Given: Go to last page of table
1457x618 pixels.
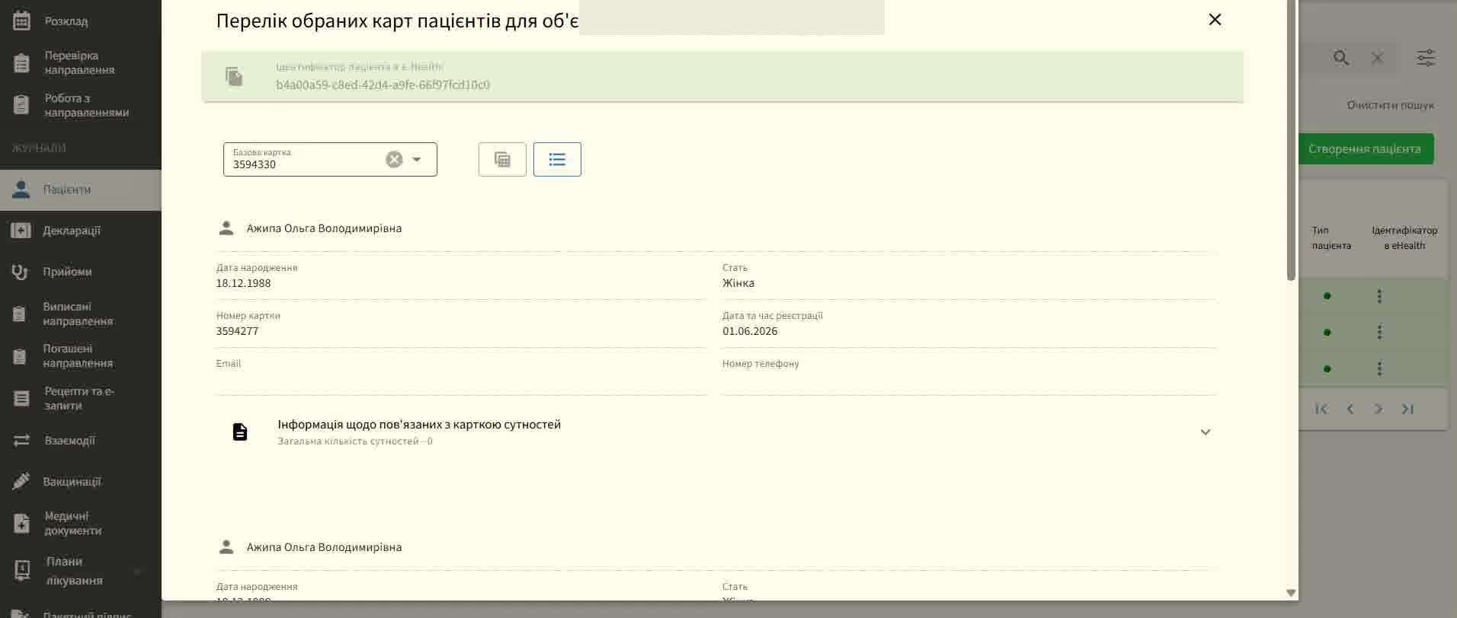Looking at the screenshot, I should (1407, 409).
